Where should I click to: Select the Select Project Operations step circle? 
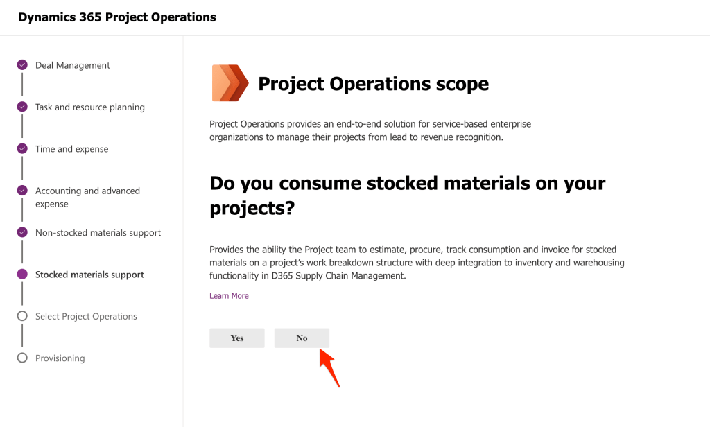click(21, 316)
